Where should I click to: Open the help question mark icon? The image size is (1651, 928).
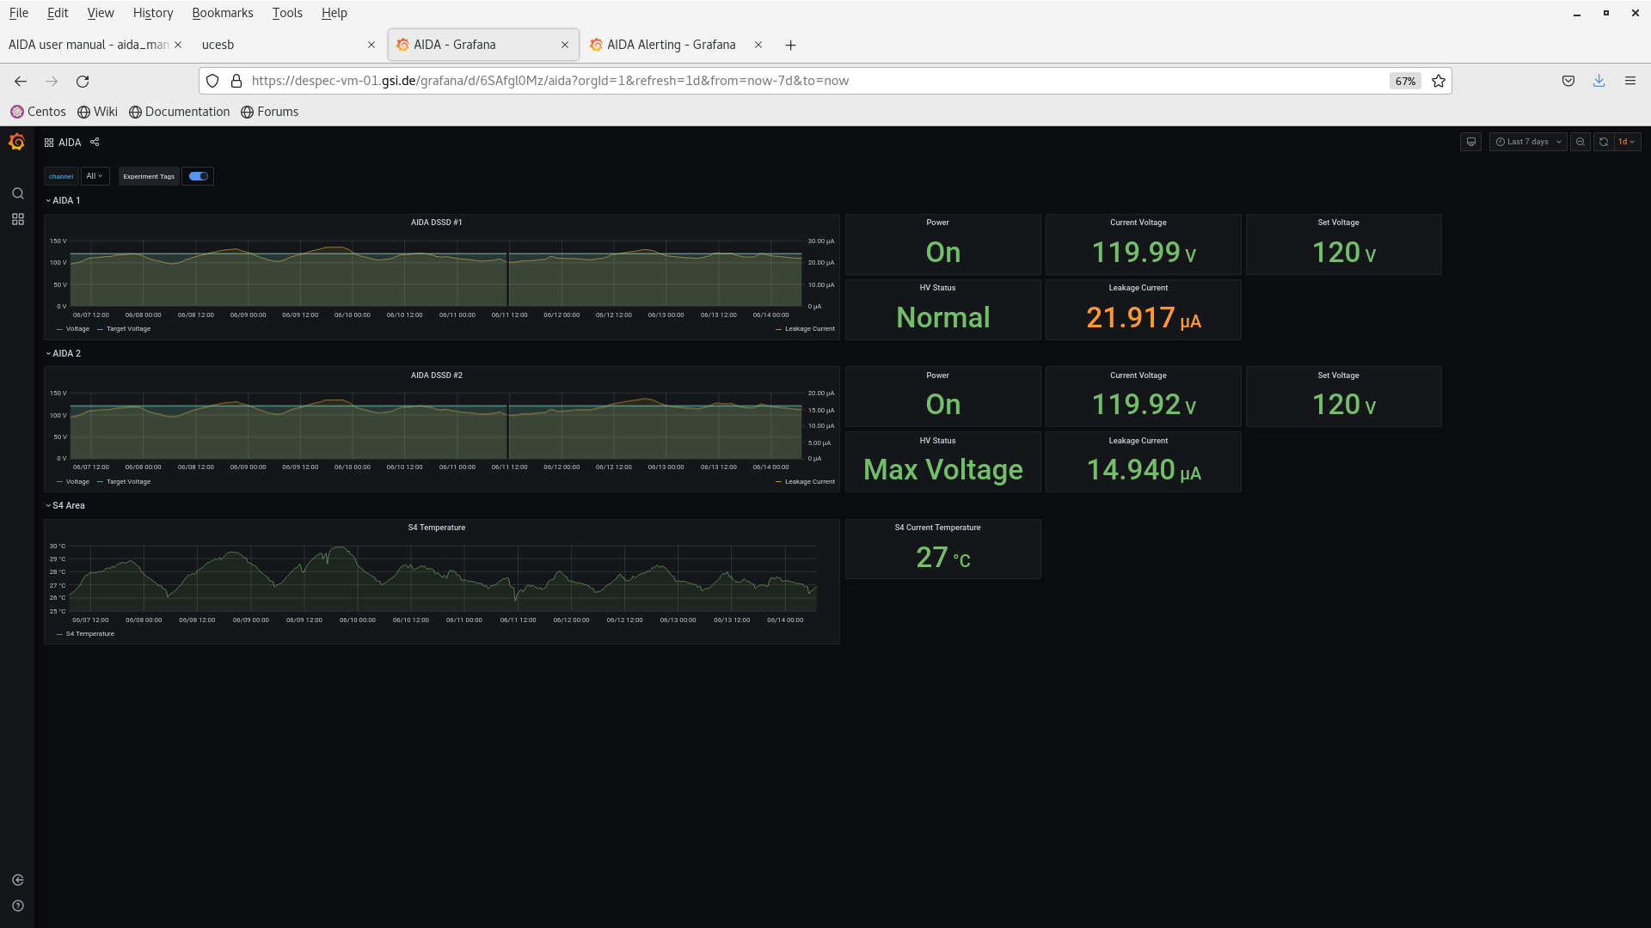tap(17, 906)
